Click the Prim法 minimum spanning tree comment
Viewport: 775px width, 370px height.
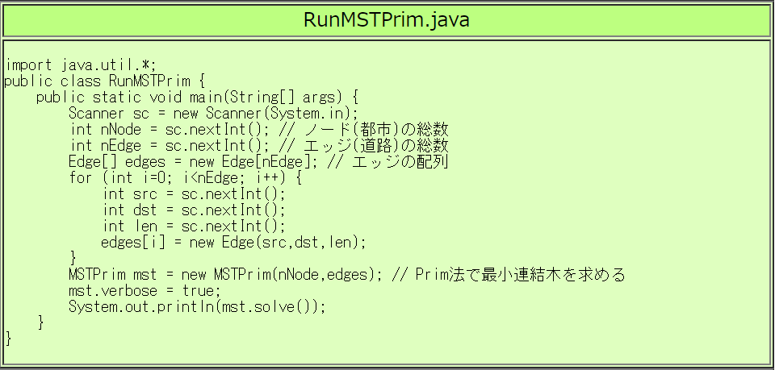[x=509, y=274]
